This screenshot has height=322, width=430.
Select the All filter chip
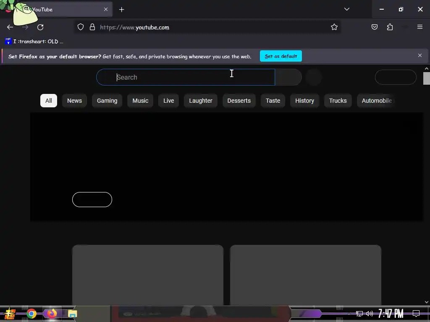click(x=49, y=101)
